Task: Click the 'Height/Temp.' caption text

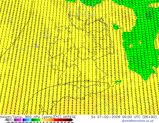Action: click(x=12, y=117)
